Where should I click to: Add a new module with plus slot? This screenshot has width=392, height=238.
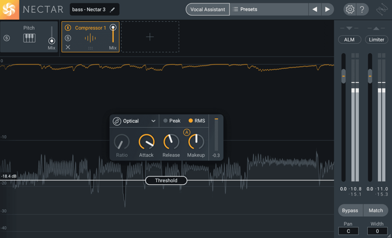point(150,37)
